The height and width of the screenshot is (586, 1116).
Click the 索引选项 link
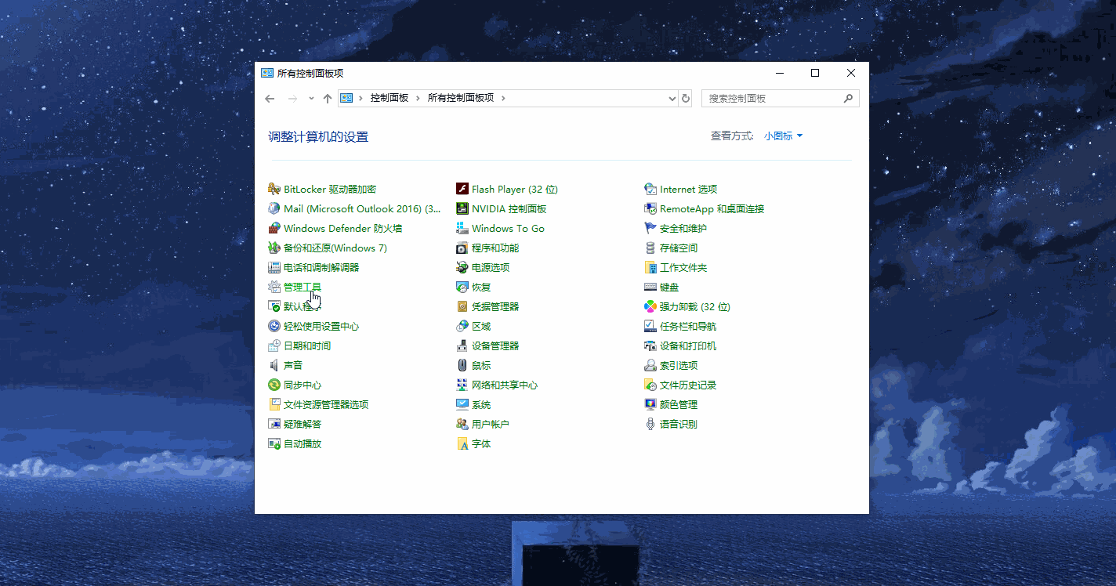[x=679, y=365]
